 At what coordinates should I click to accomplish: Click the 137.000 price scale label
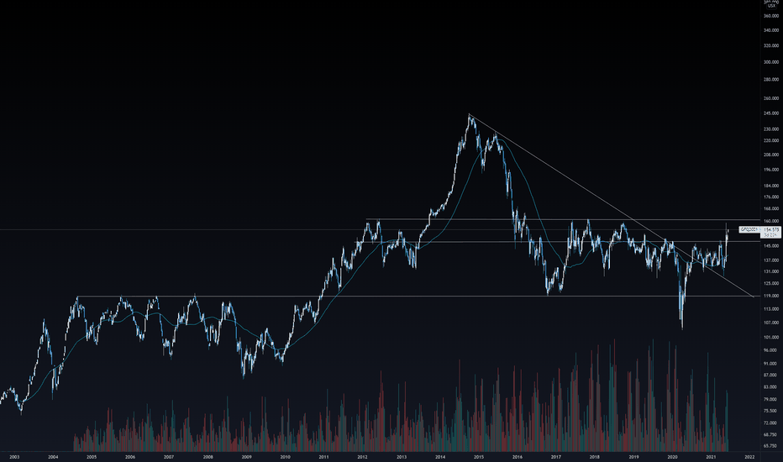771,260
